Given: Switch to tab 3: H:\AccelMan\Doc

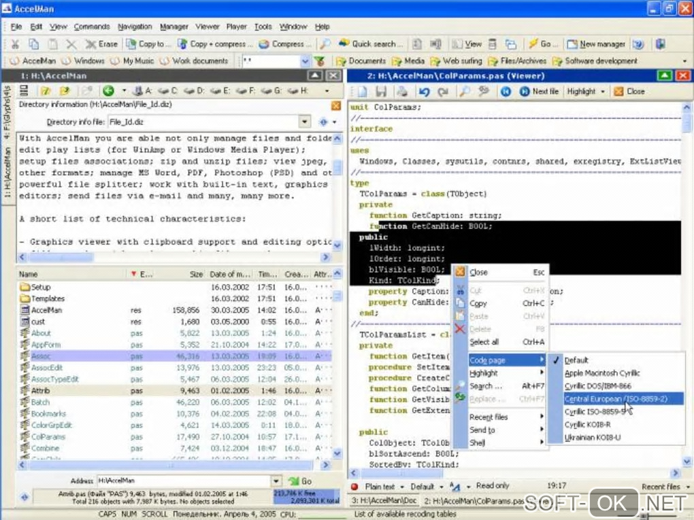Looking at the screenshot, I should pos(384,501).
